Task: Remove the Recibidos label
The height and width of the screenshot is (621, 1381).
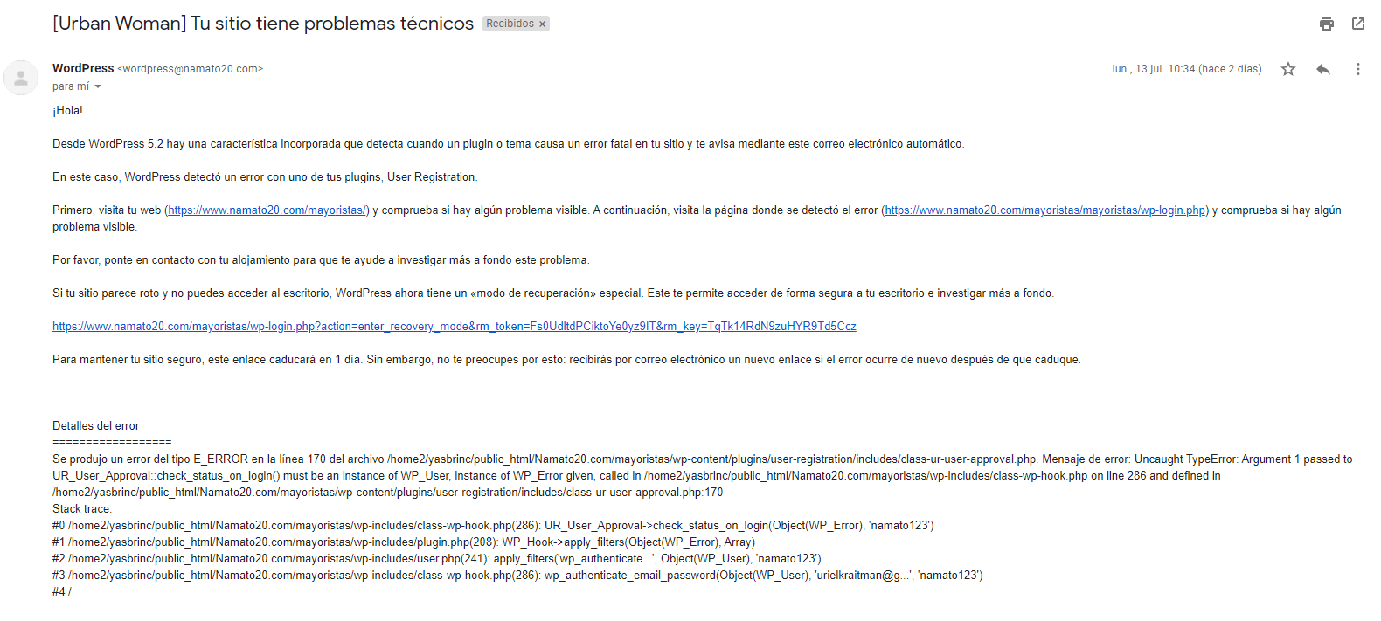Action: pos(542,24)
